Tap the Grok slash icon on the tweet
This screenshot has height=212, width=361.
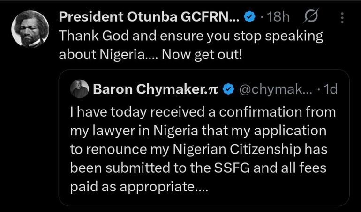tap(311, 16)
